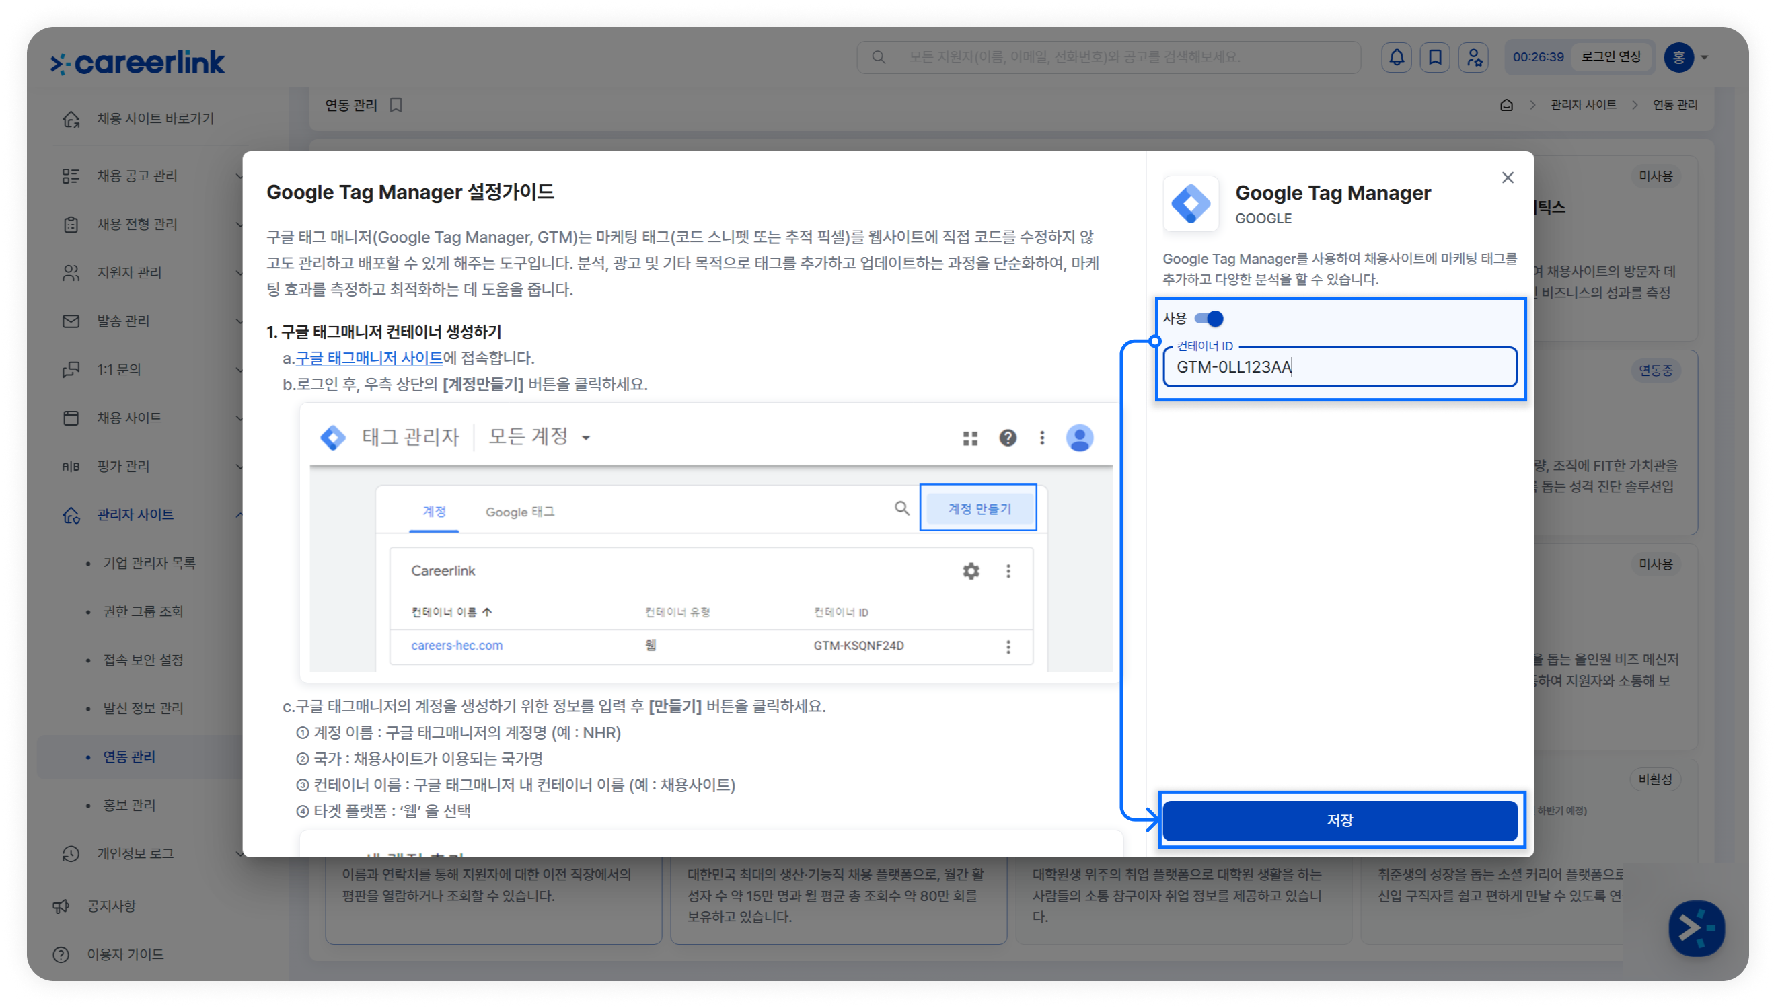Click the 채용 전형 관리 clipboard icon
This screenshot has width=1776, height=1008.
[71, 225]
